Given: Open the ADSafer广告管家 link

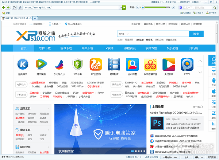Looking at the screenshot, I should point(96,83).
